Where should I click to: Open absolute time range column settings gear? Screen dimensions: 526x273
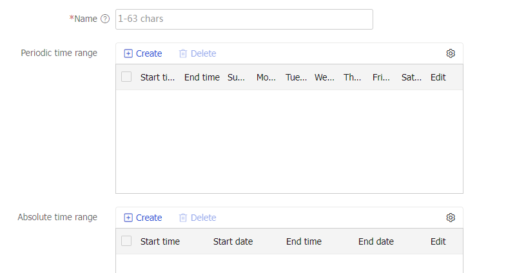point(451,218)
